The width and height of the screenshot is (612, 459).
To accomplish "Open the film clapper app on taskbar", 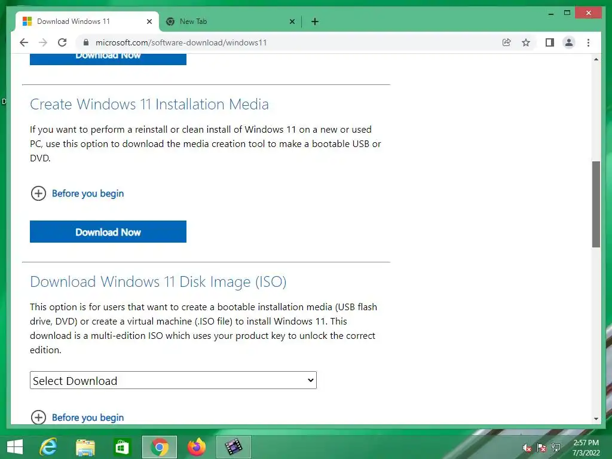I will [234, 447].
